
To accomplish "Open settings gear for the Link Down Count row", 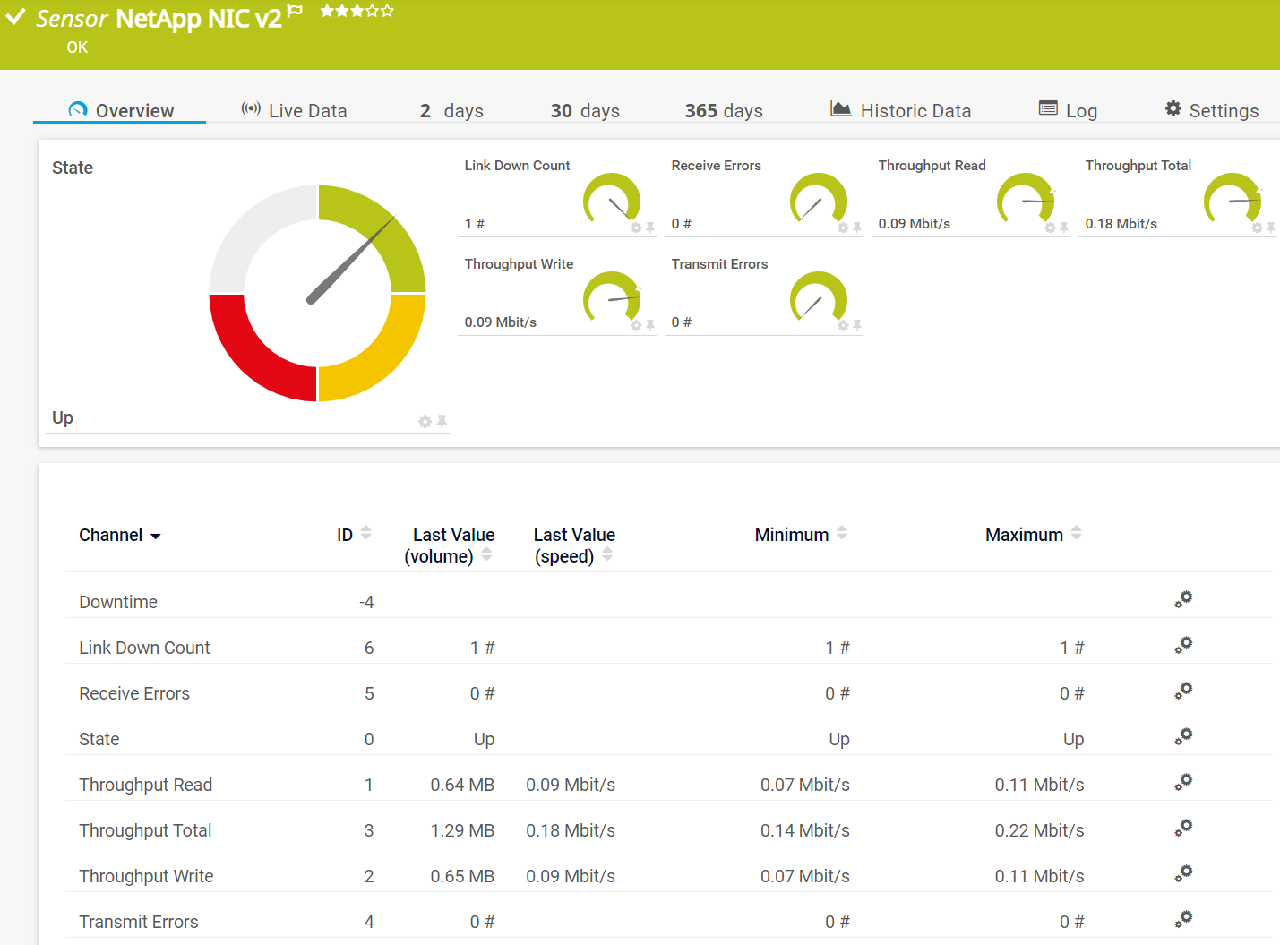I will 1183,646.
